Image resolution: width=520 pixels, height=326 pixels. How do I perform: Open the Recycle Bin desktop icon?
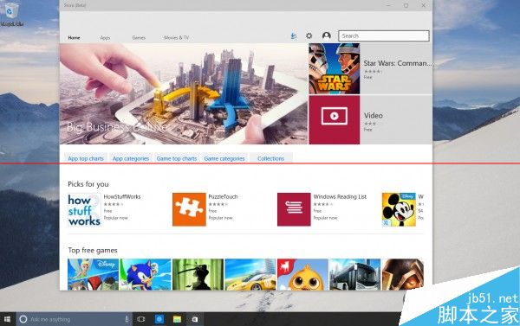point(11,14)
